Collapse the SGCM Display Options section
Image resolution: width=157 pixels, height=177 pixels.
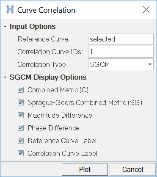click(5, 77)
